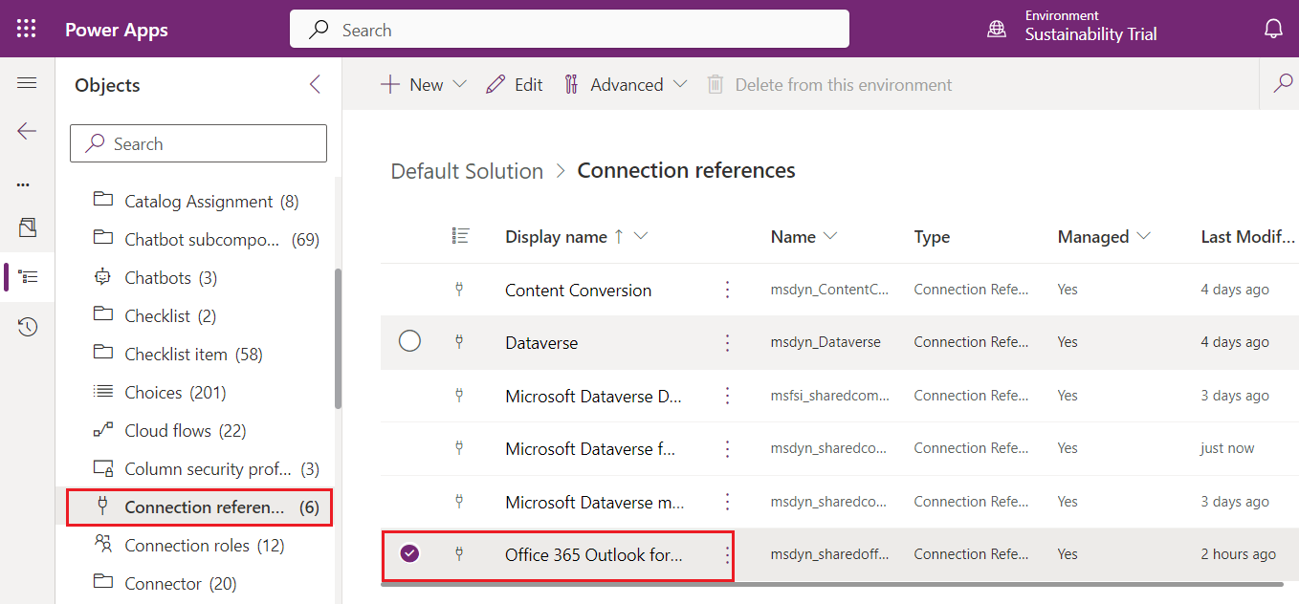1299x604 pixels.
Task: Click the Edit button
Action: pyautogui.click(x=515, y=84)
